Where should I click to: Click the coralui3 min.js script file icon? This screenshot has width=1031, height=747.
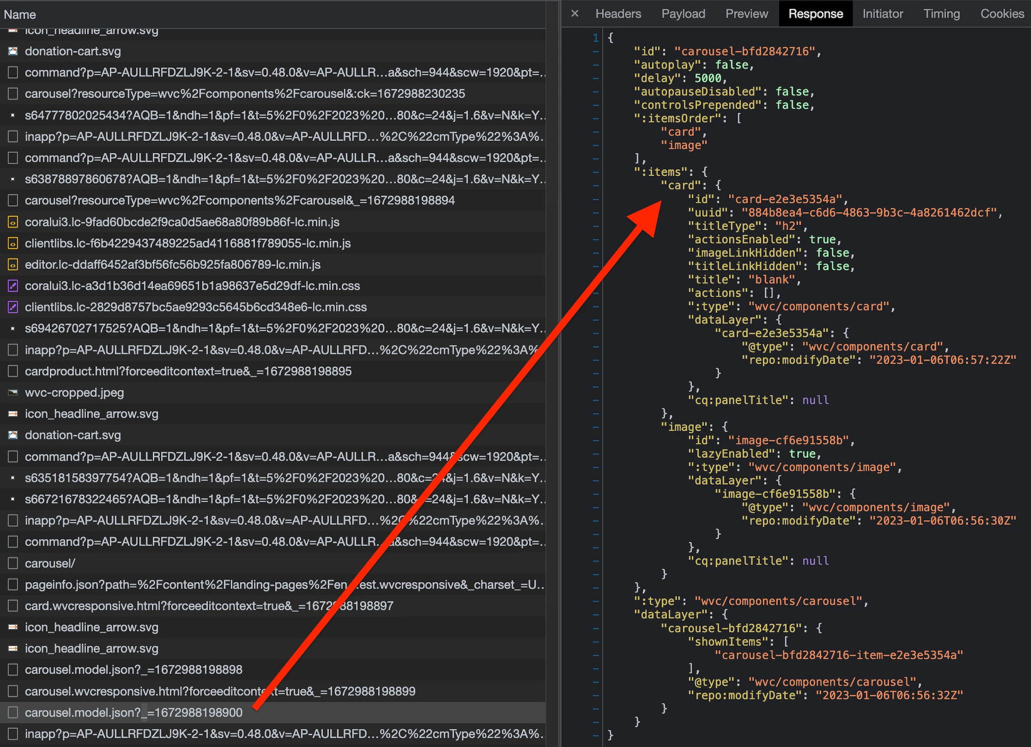[x=13, y=222]
